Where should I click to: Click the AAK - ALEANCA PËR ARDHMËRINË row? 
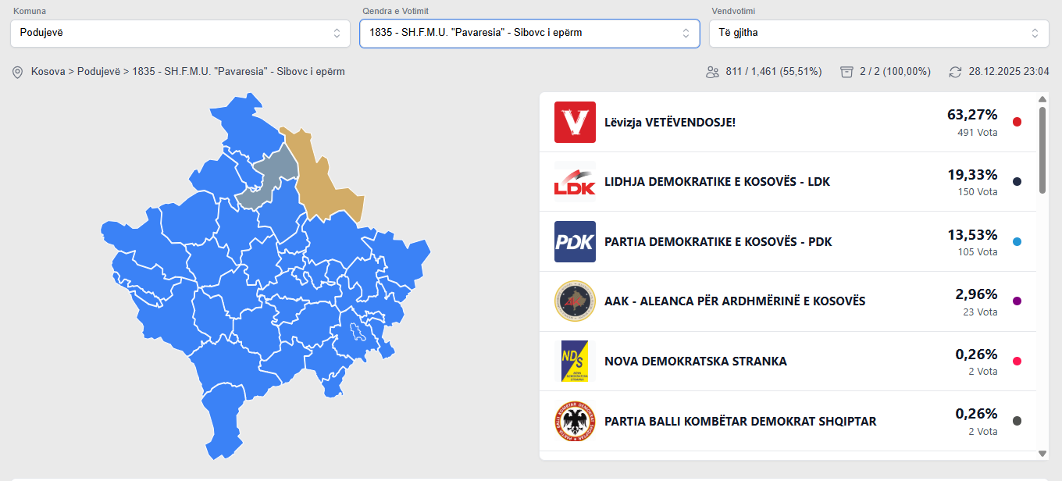point(735,301)
